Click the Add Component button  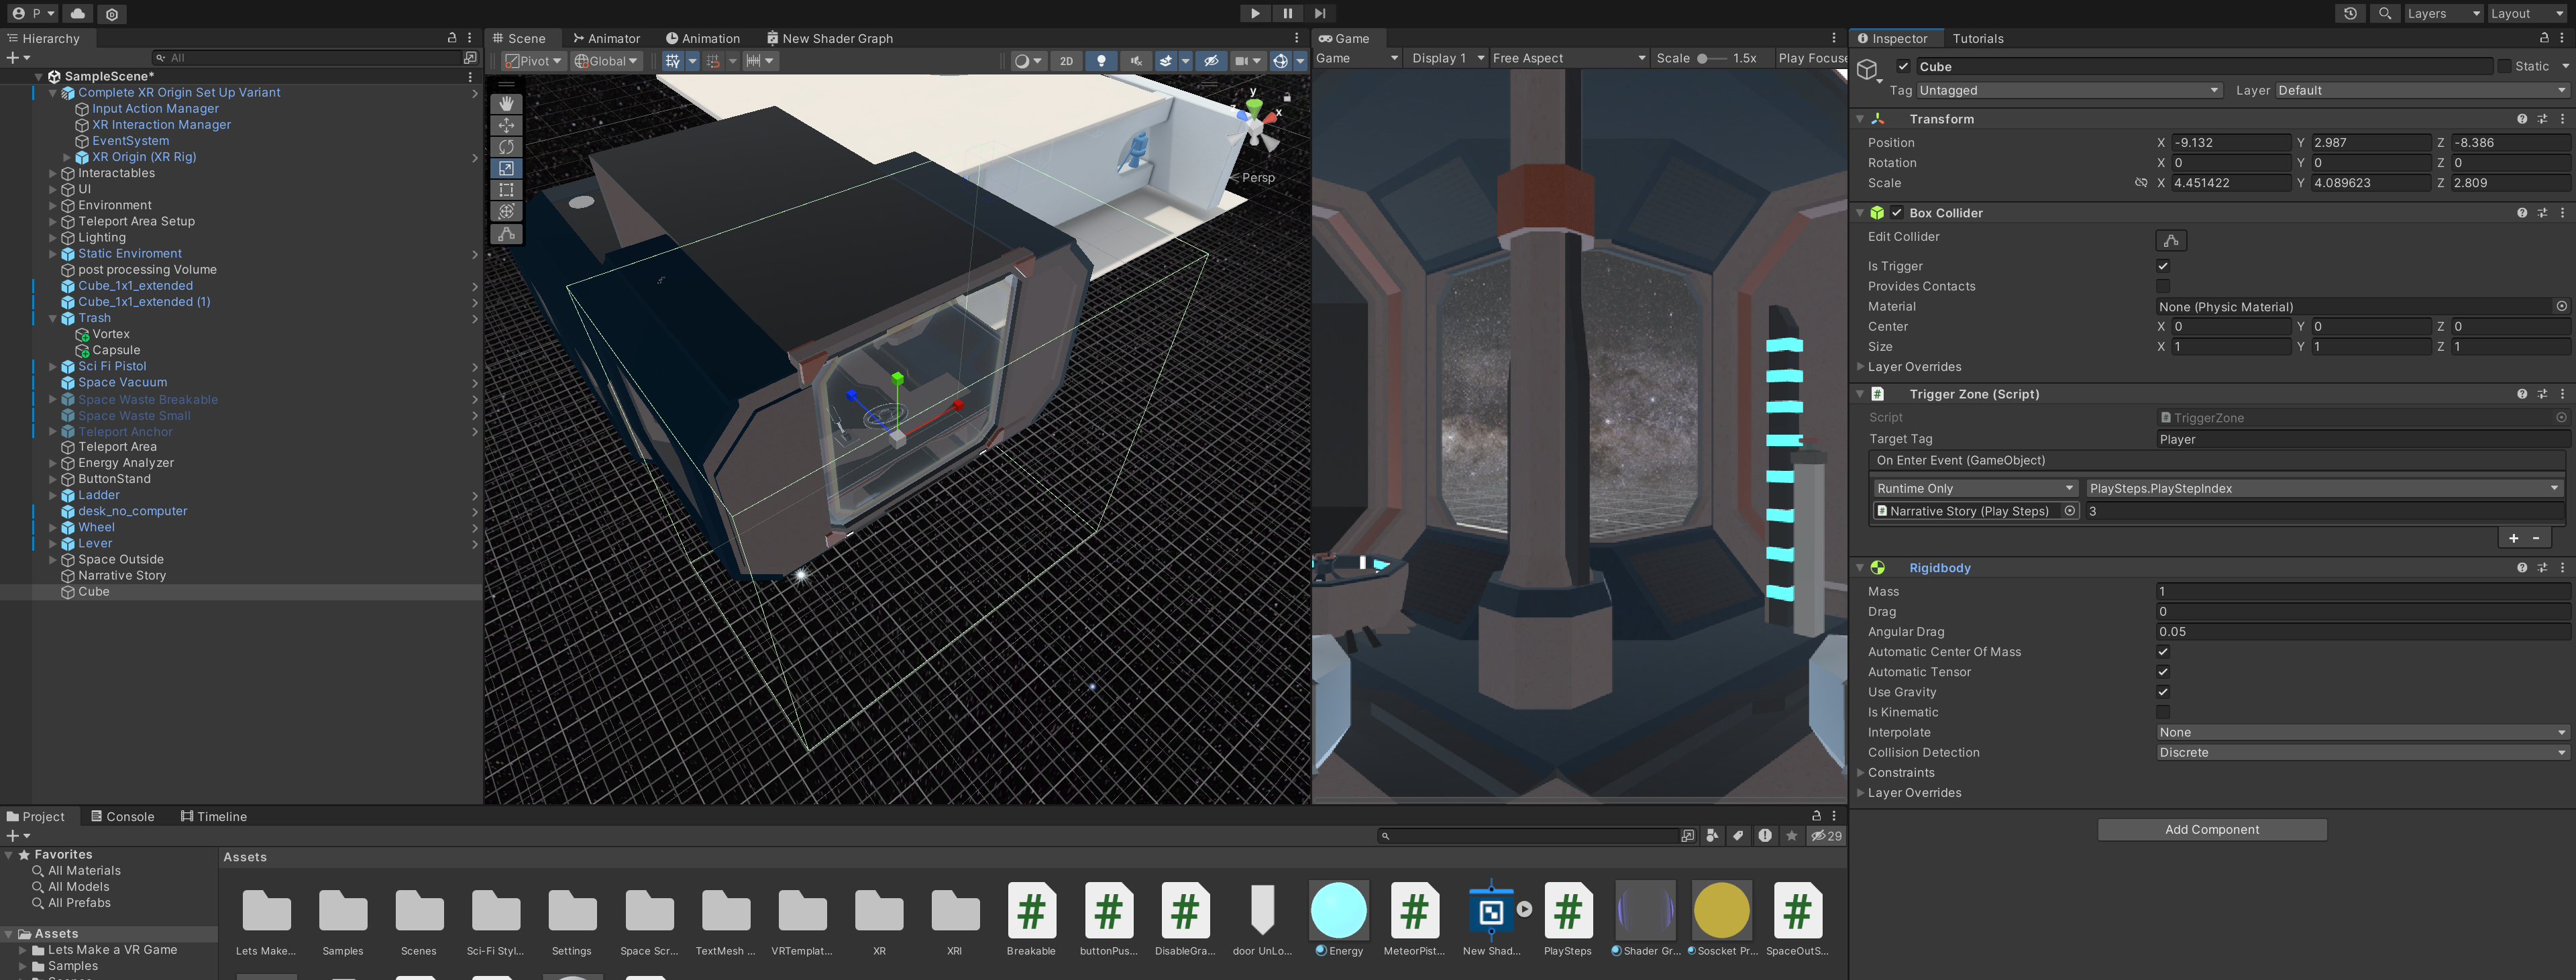click(x=2211, y=830)
